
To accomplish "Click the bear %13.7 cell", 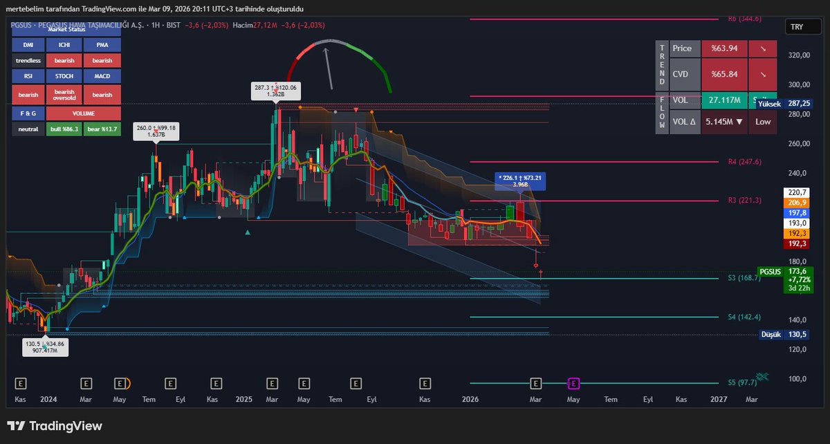I will [102, 129].
